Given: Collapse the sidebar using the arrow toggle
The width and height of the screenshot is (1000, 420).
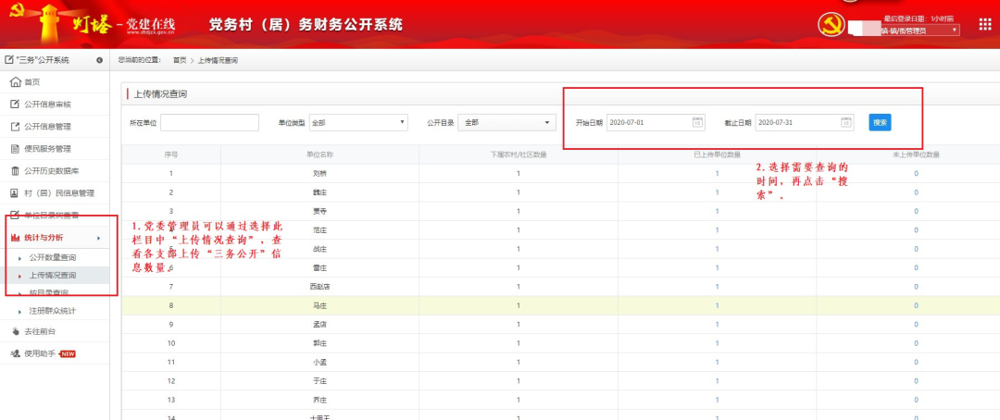Looking at the screenshot, I should click(99, 60).
